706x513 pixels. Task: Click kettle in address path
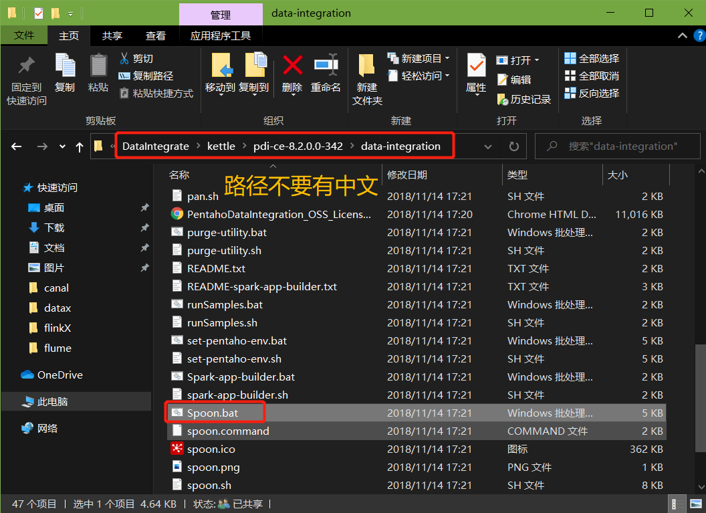pyautogui.click(x=221, y=146)
